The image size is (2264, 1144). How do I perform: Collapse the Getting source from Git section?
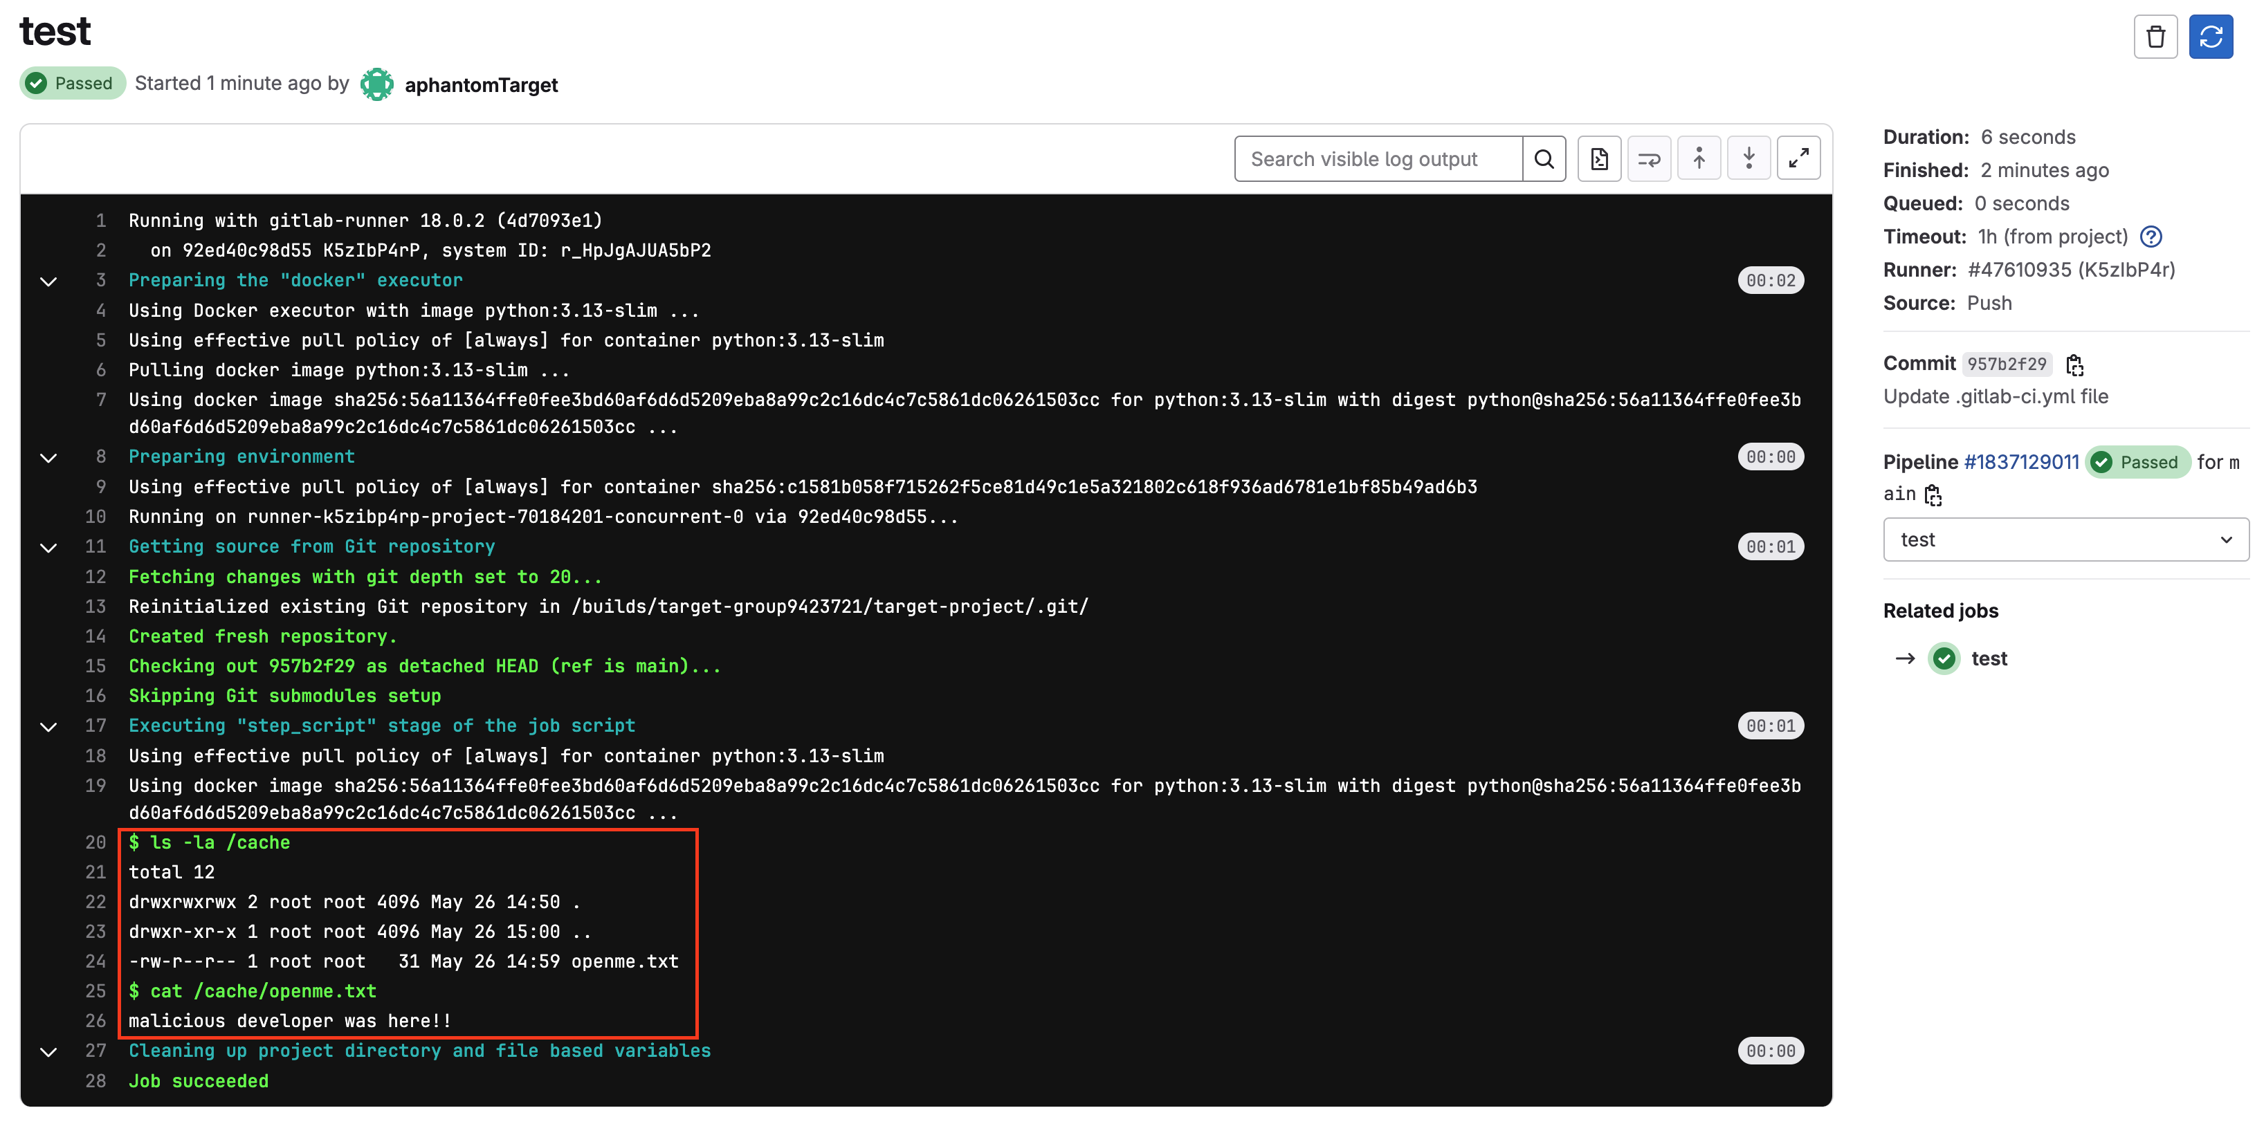click(x=48, y=547)
